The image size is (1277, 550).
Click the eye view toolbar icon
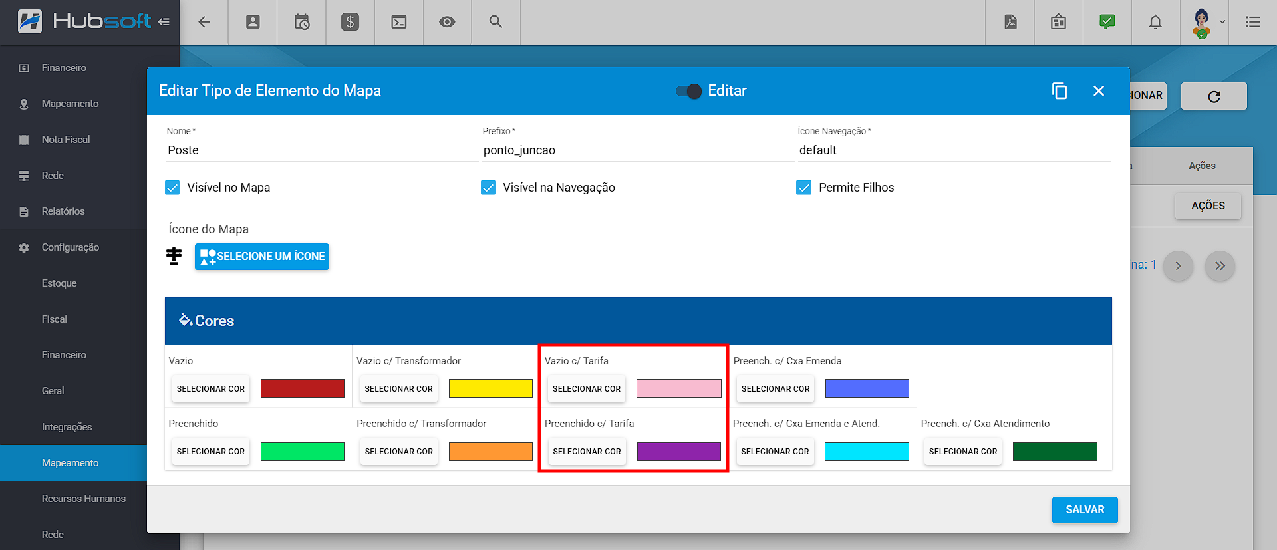coord(447,22)
